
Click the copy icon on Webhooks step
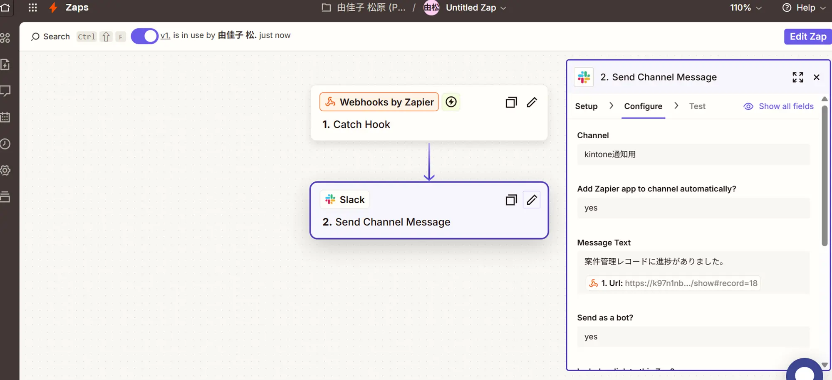tap(511, 103)
